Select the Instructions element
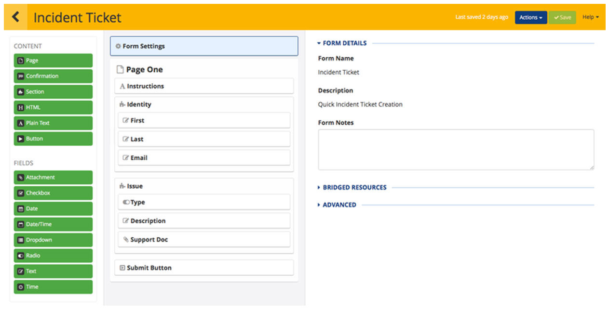 point(204,86)
